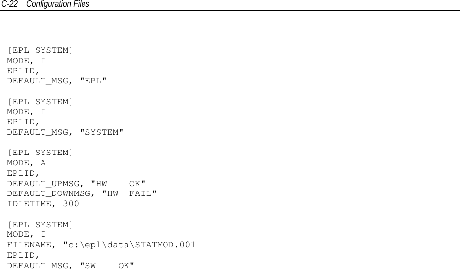Image resolution: width=460 pixels, height=269 pixels.
Task: Click the quoted "EPL" message value
Action: point(93,81)
